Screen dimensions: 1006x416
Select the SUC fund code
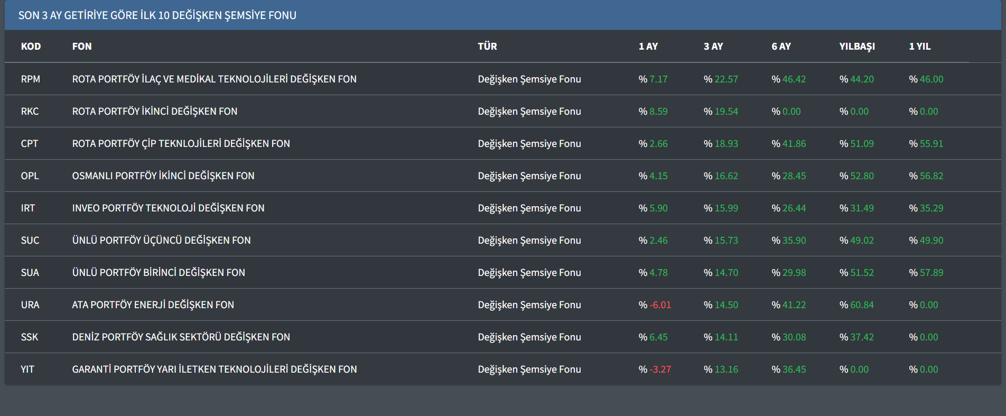click(x=30, y=241)
